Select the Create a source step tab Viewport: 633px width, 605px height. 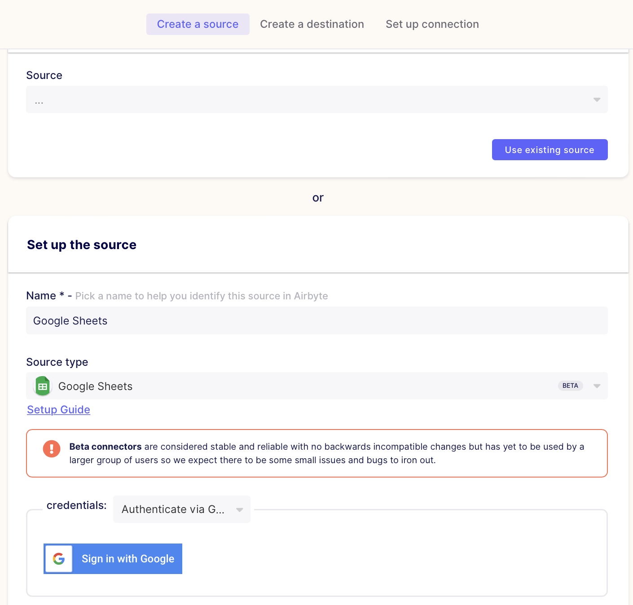pyautogui.click(x=198, y=24)
